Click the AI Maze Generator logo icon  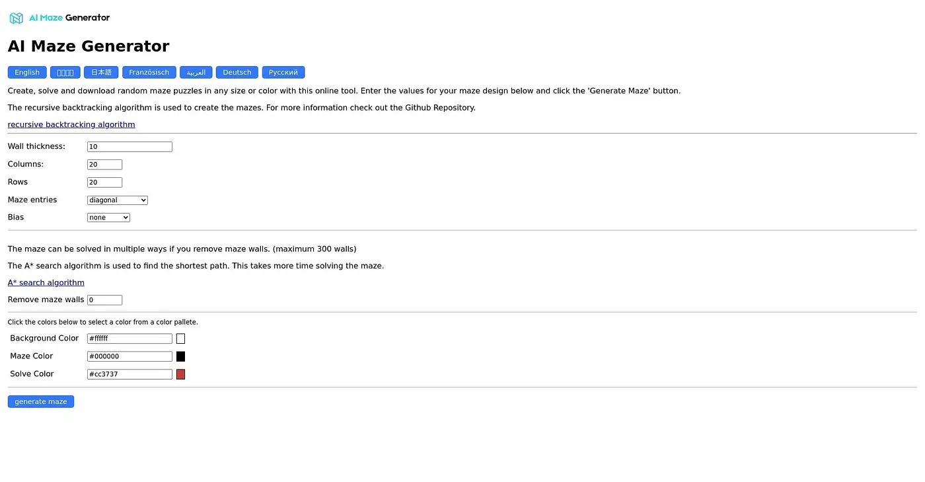click(x=17, y=18)
